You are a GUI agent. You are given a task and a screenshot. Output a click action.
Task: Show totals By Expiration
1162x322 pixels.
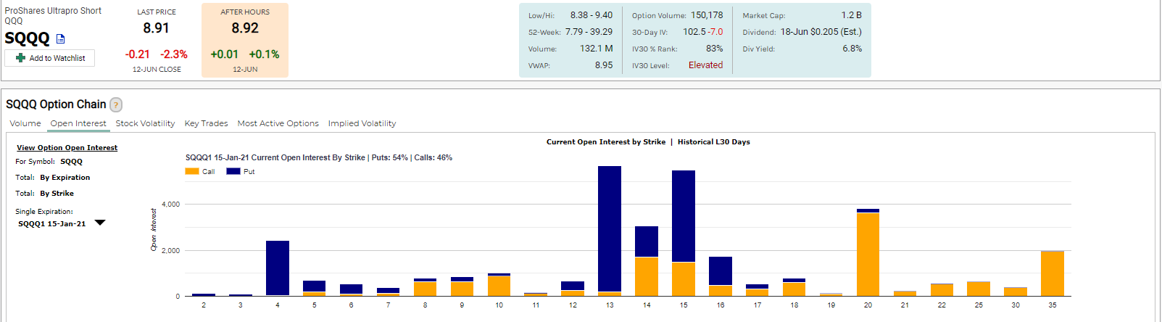65,178
